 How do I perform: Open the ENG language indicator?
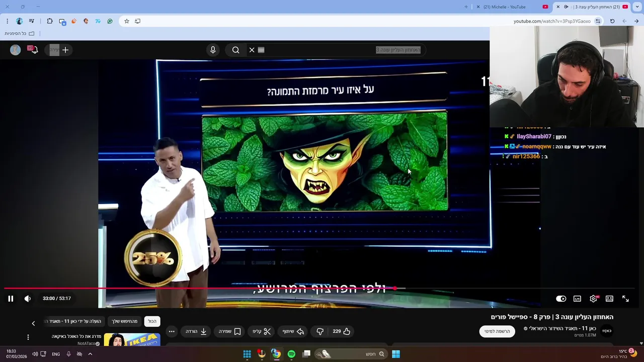[x=56, y=354]
